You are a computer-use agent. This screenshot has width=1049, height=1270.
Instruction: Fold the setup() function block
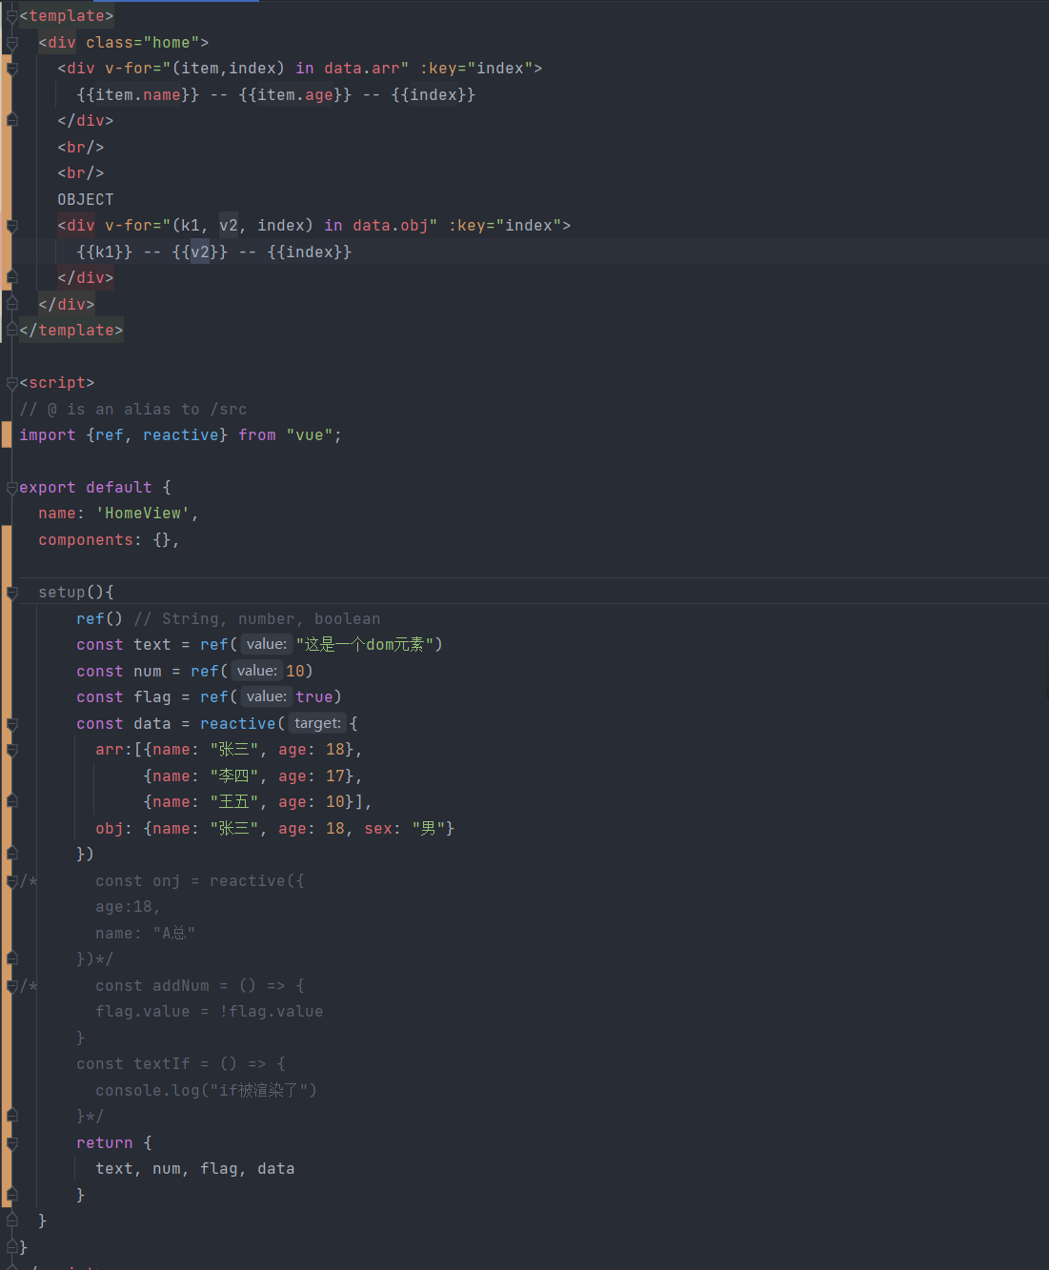click(12, 593)
